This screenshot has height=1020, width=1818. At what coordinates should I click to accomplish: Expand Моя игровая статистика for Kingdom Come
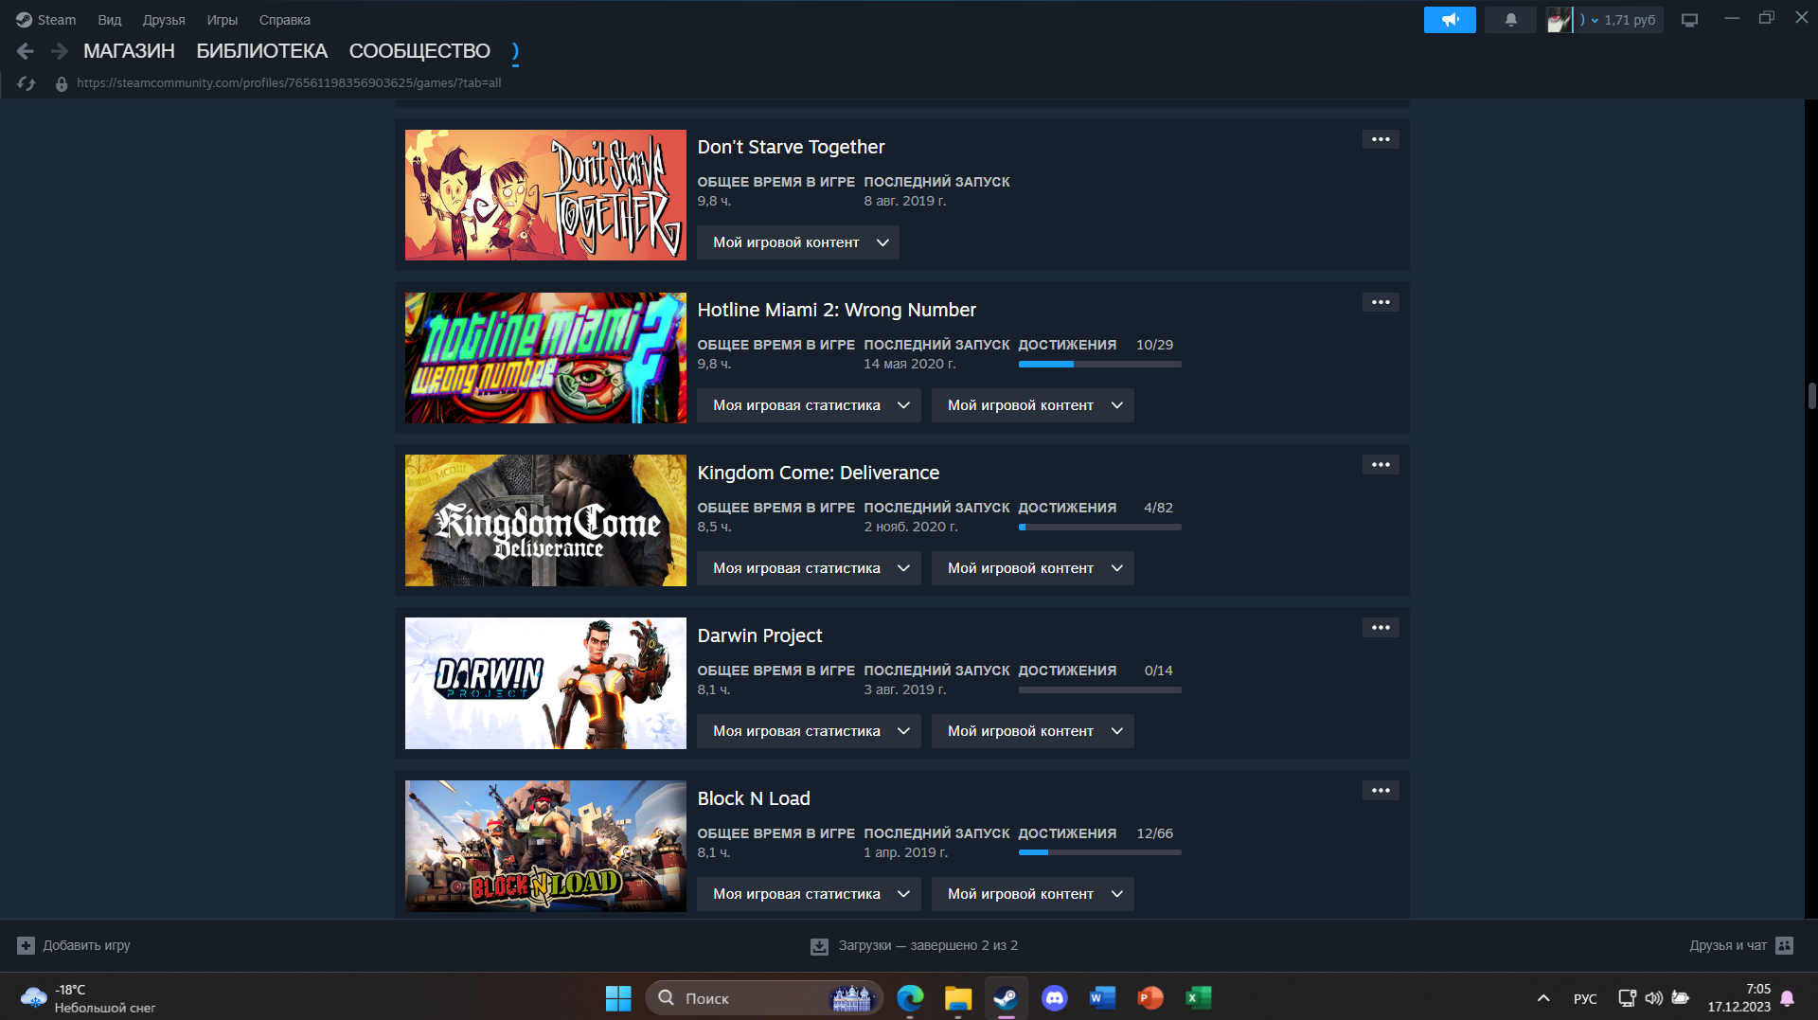pyautogui.click(x=809, y=568)
